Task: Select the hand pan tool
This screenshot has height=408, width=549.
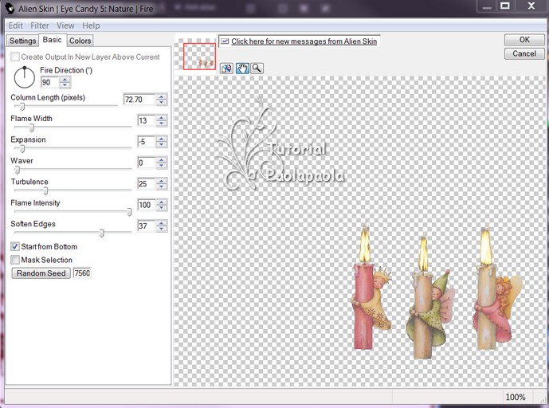Action: click(x=242, y=68)
